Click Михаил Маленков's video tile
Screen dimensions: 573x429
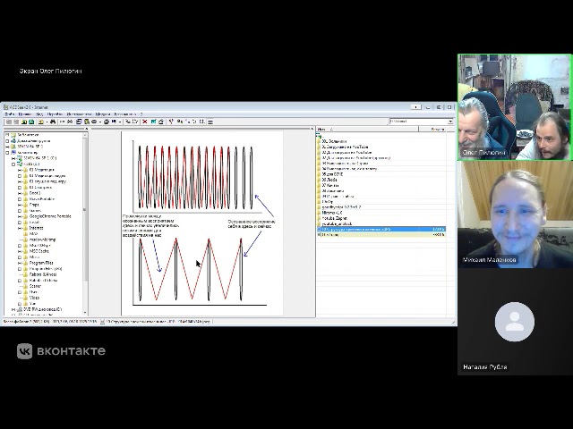point(514,214)
